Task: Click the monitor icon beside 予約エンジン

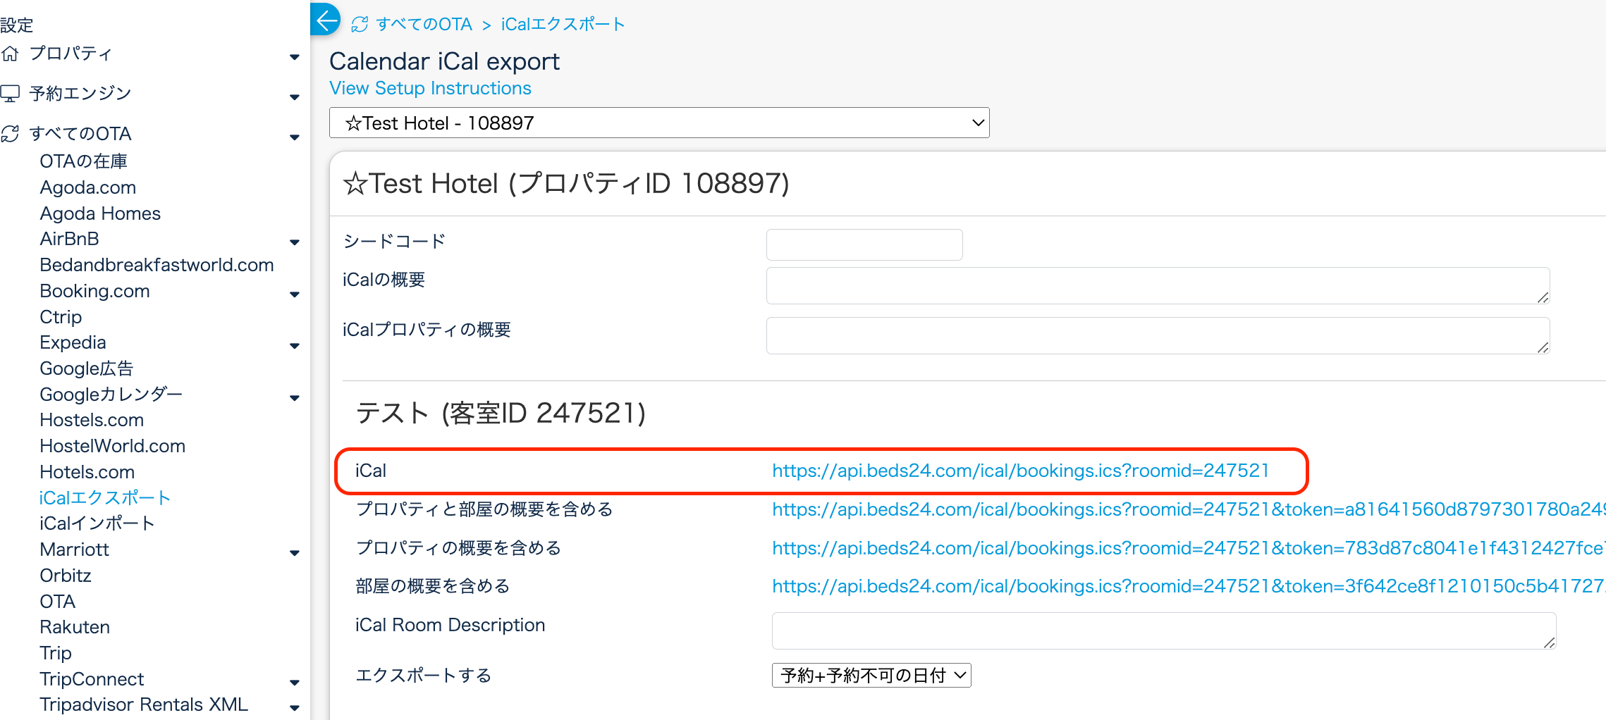Action: (10, 94)
